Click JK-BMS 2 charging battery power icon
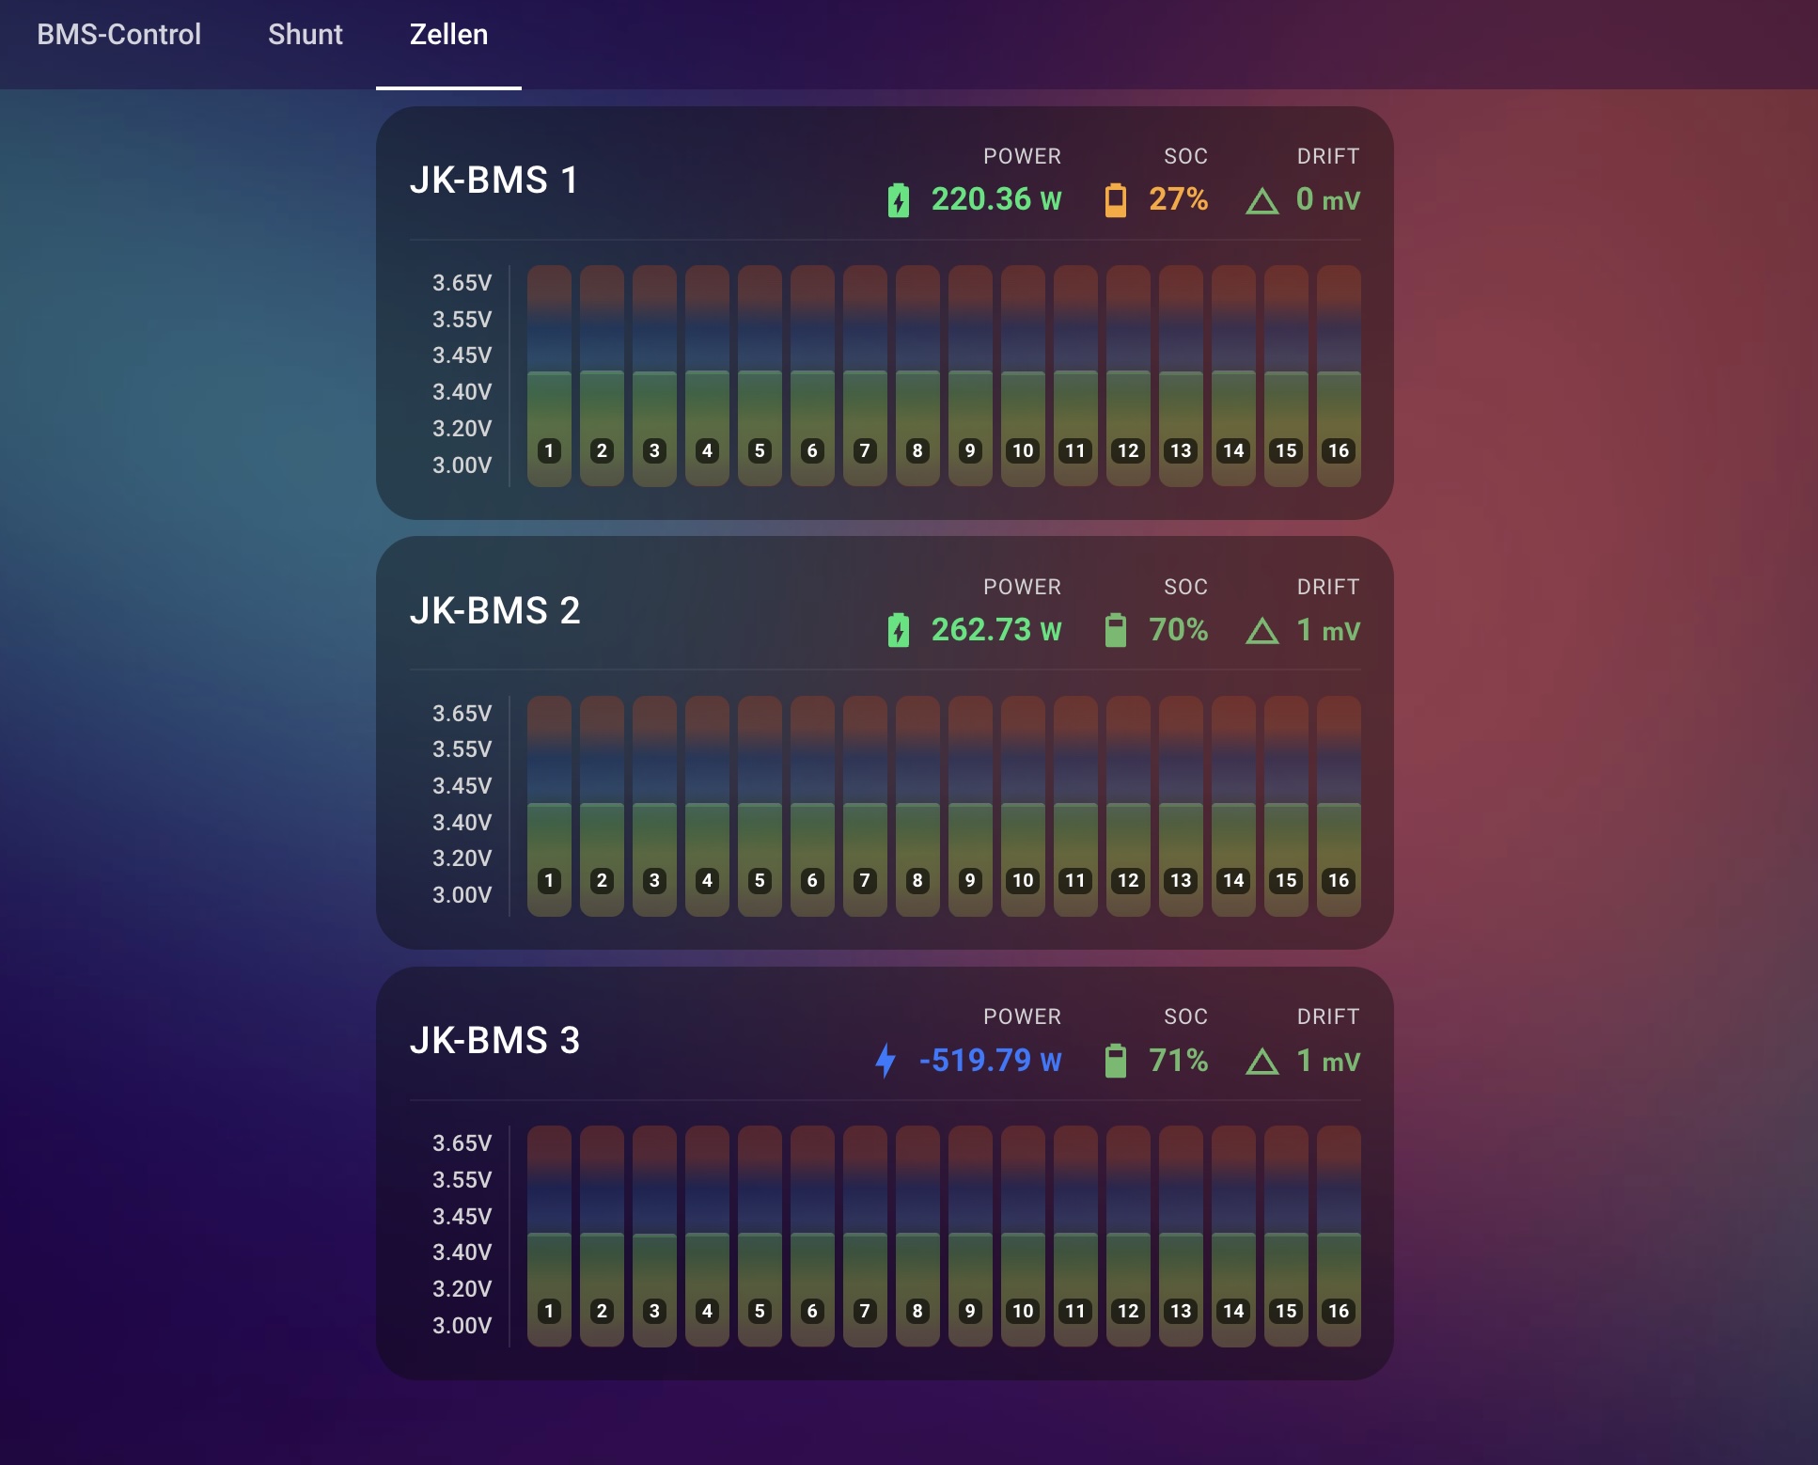1818x1465 pixels. [x=898, y=630]
